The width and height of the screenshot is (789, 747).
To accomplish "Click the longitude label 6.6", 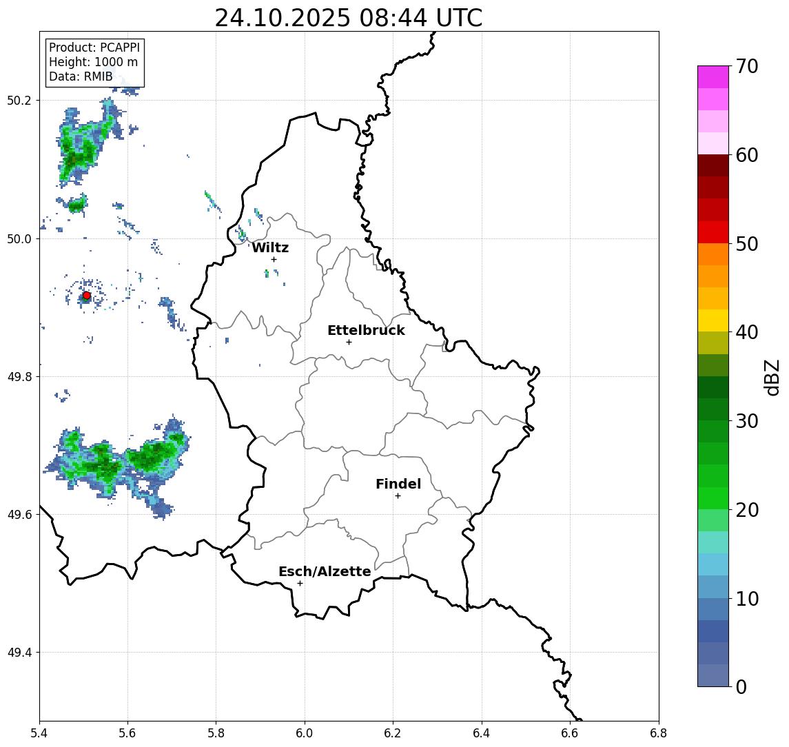I will 570,733.
